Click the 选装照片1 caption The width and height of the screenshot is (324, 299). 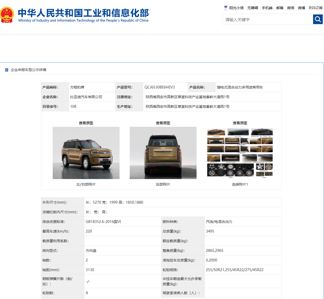coord(240,184)
